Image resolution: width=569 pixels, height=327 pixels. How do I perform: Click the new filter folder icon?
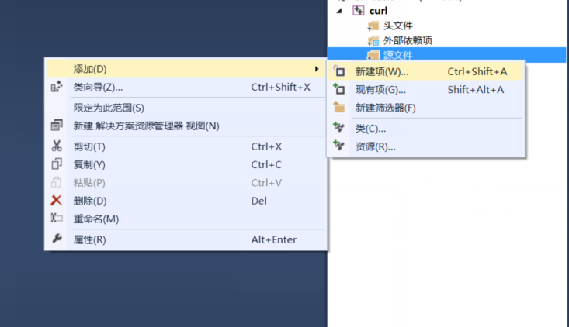pyautogui.click(x=339, y=107)
